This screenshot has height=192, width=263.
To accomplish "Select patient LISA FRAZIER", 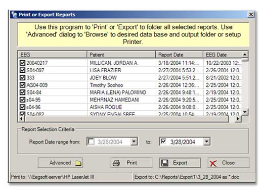I will (105, 70).
